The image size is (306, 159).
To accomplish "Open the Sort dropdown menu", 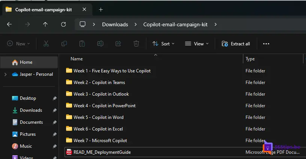I will click(163, 44).
